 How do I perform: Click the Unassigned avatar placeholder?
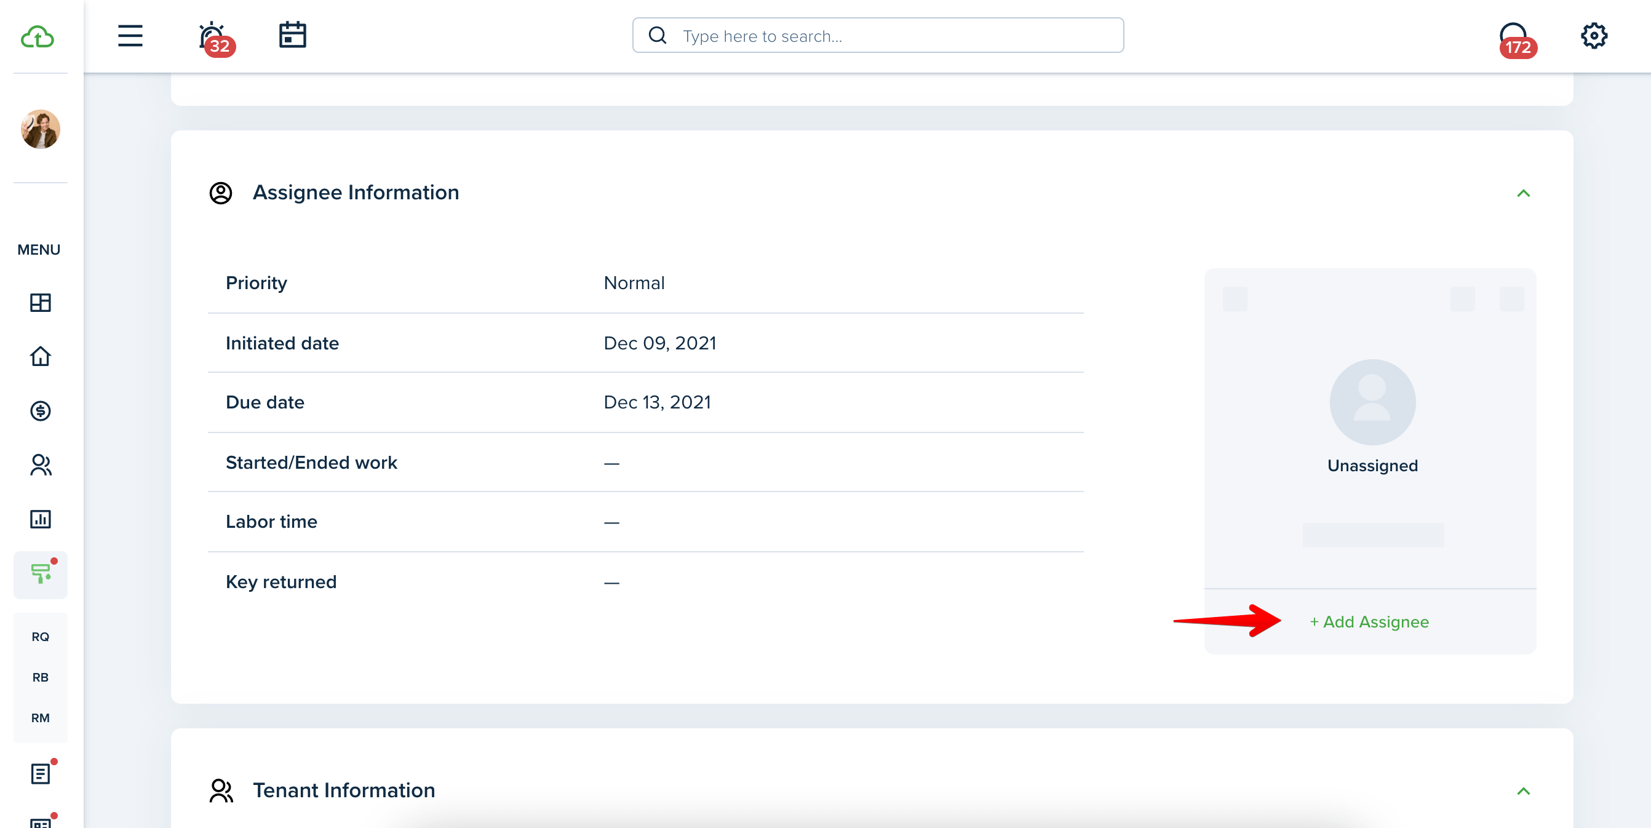pyautogui.click(x=1372, y=402)
